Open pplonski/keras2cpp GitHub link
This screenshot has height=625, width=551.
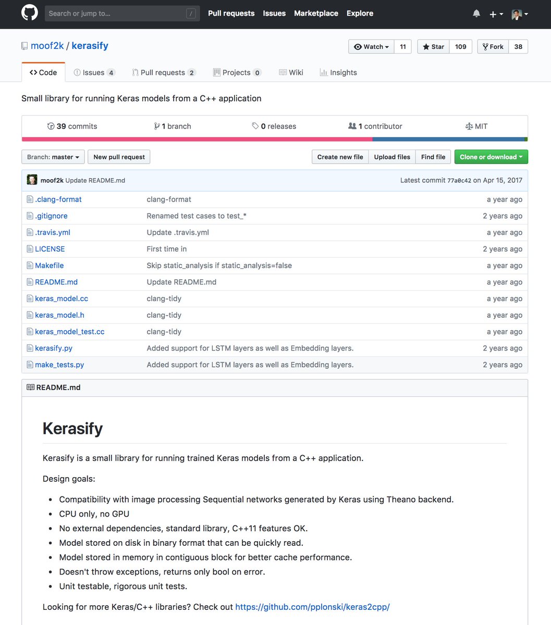click(x=313, y=607)
